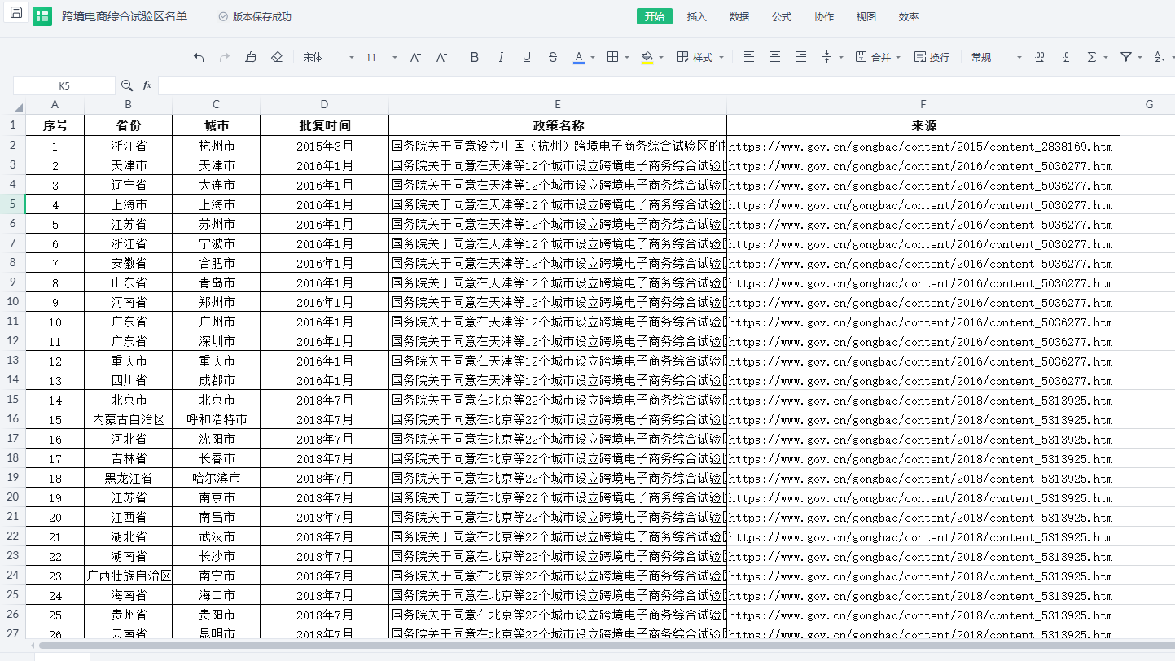
Task: Open the 效率 tab
Action: coord(909,16)
